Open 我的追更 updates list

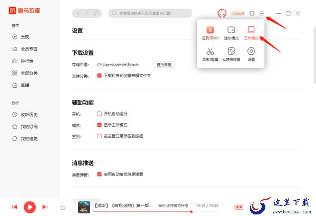click(25, 139)
